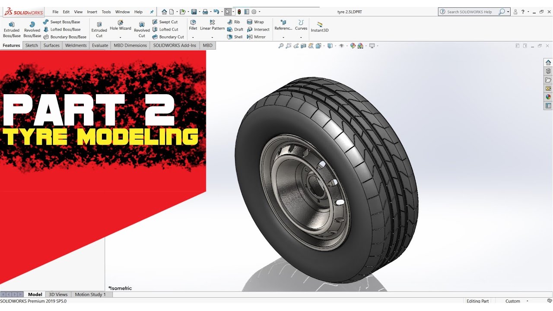The height and width of the screenshot is (311, 553).
Task: Expand the Fillet dropdown arrow
Action: pyautogui.click(x=193, y=37)
